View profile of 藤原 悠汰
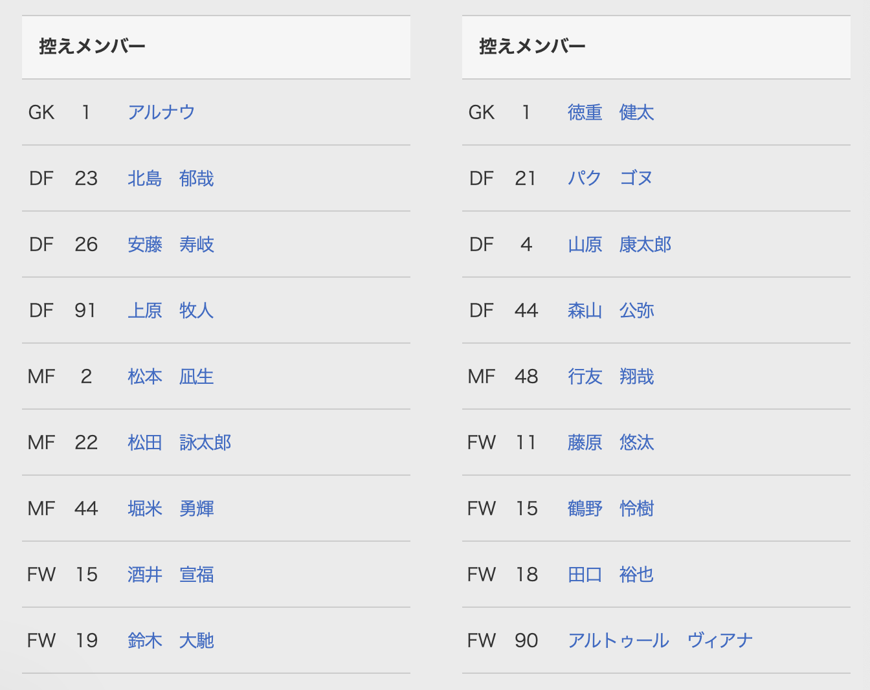The height and width of the screenshot is (690, 870). click(x=611, y=443)
